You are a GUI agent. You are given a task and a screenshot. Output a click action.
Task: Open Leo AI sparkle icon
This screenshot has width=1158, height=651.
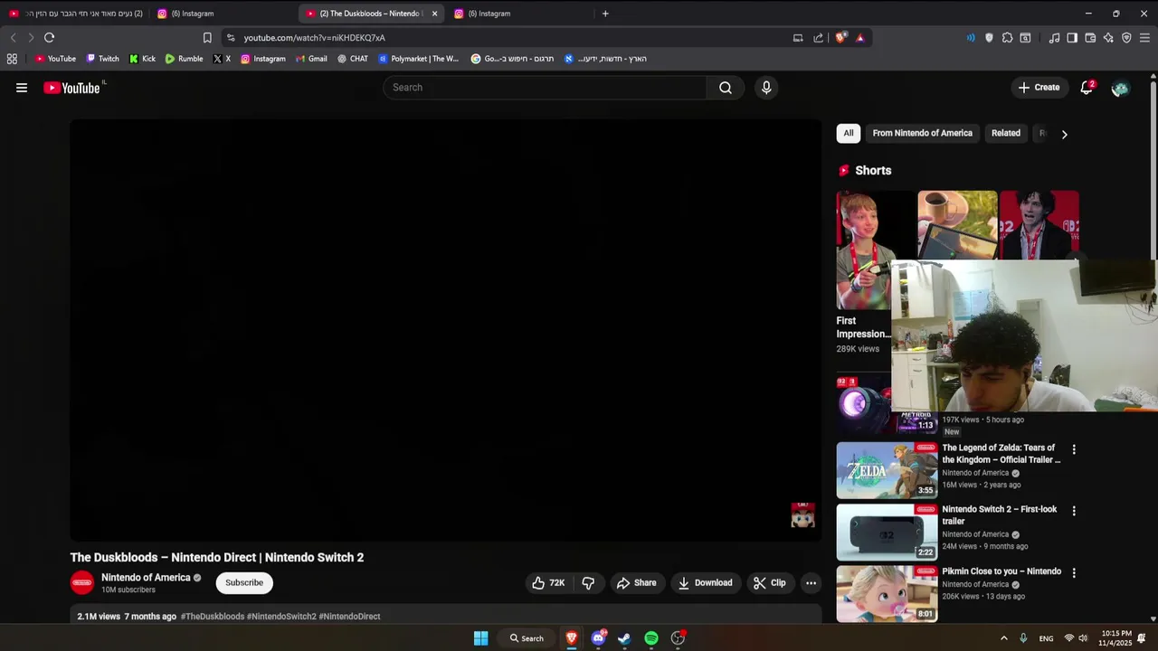pyautogui.click(x=1108, y=38)
